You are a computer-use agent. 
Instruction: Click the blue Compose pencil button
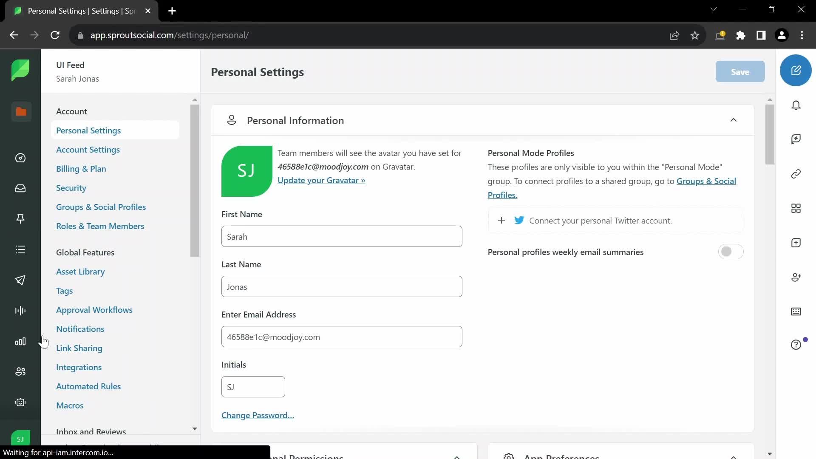[796, 71]
